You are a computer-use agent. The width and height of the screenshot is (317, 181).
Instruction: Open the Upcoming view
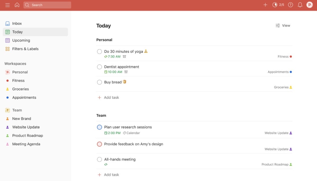[21, 40]
